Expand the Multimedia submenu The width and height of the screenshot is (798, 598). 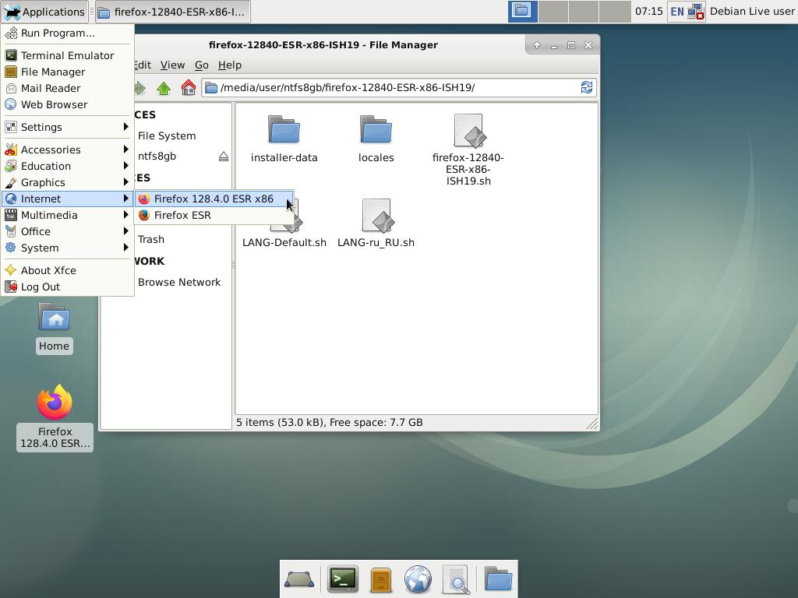(67, 215)
